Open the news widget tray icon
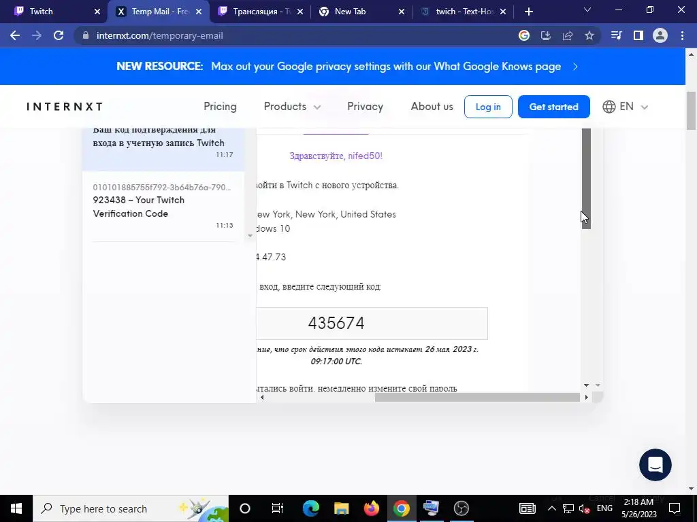 click(x=528, y=508)
